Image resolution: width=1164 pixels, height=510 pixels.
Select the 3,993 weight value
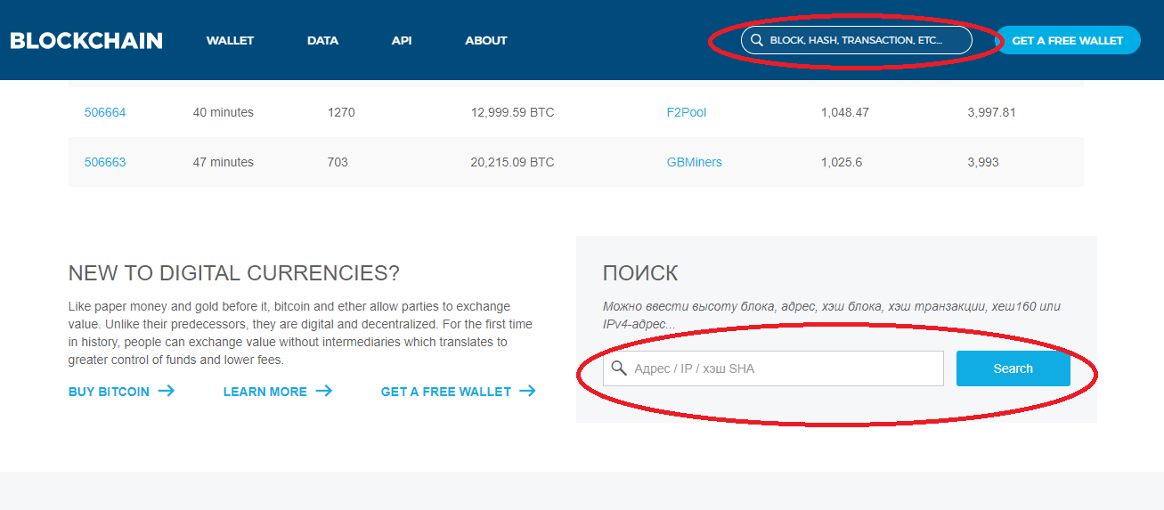(x=983, y=162)
